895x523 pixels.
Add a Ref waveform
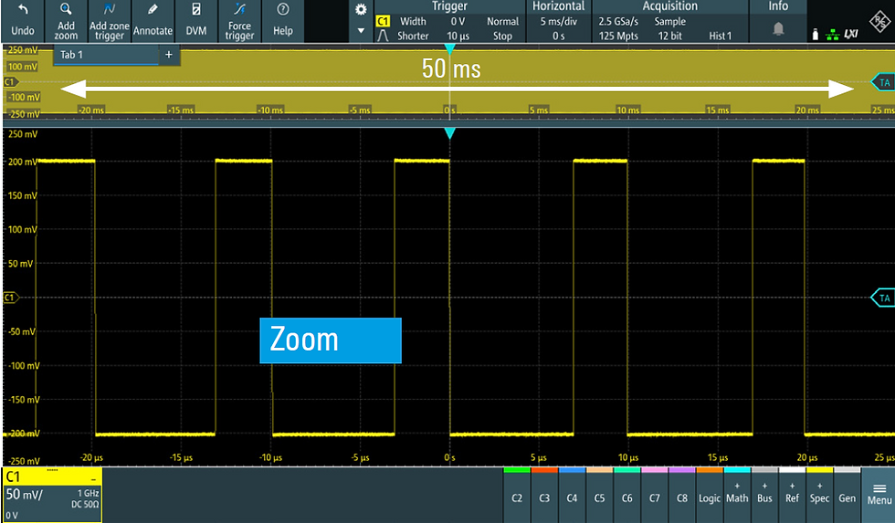[x=792, y=495]
